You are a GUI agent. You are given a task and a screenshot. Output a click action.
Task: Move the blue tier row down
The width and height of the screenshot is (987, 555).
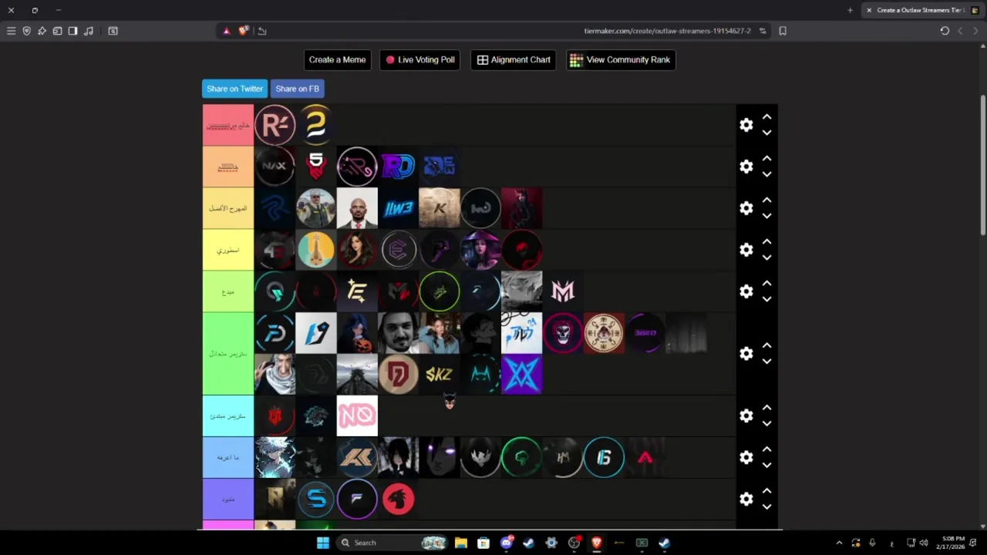click(766, 465)
